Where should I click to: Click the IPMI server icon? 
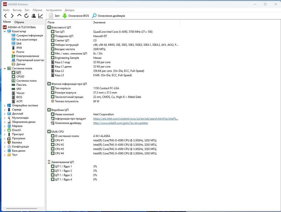pyautogui.click(x=13, y=48)
